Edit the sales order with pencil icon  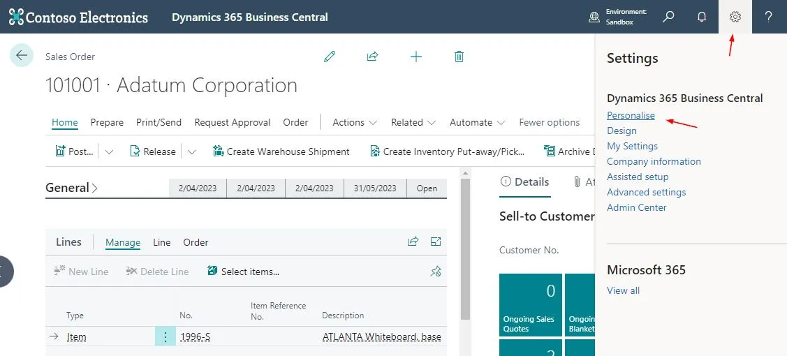pyautogui.click(x=330, y=57)
